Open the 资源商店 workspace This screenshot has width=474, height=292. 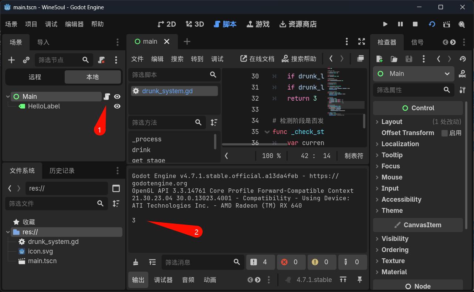pyautogui.click(x=298, y=24)
